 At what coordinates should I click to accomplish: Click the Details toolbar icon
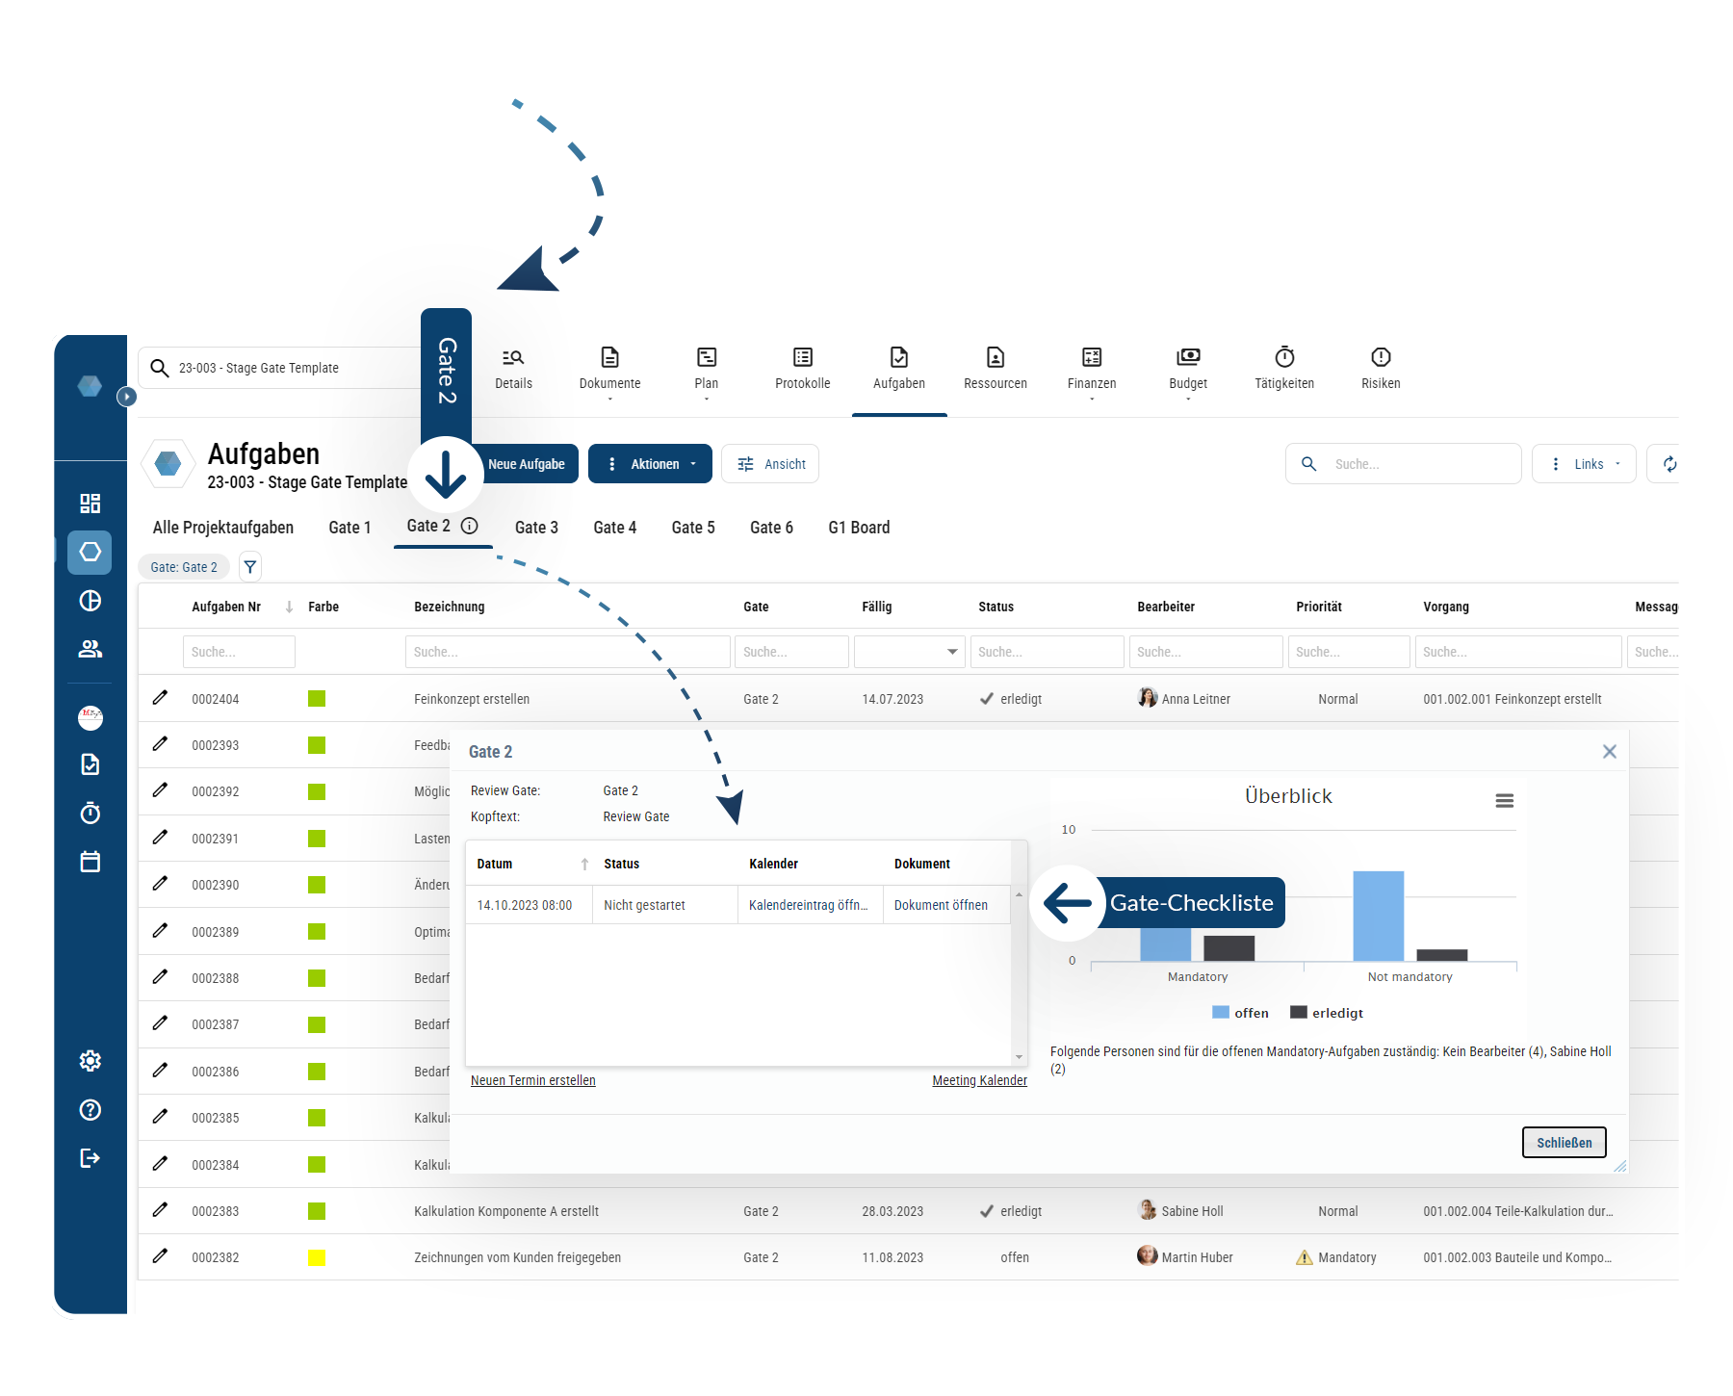pos(513,369)
